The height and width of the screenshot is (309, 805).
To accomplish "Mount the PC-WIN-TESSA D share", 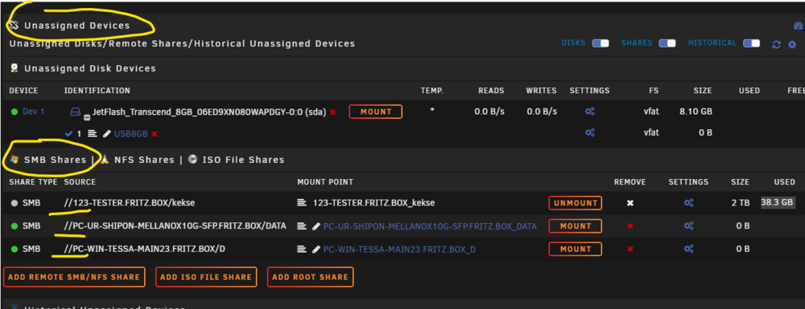I will [x=575, y=249].
